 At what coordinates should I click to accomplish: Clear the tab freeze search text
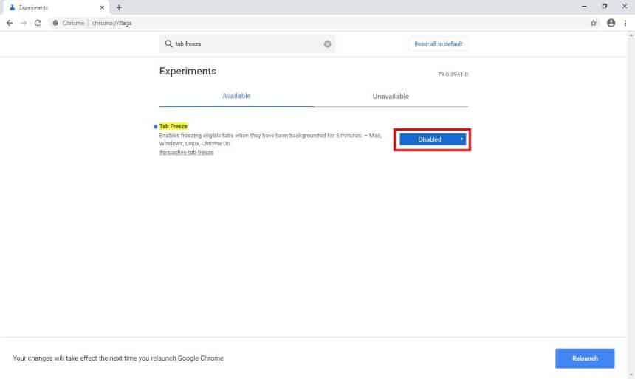[x=327, y=44]
